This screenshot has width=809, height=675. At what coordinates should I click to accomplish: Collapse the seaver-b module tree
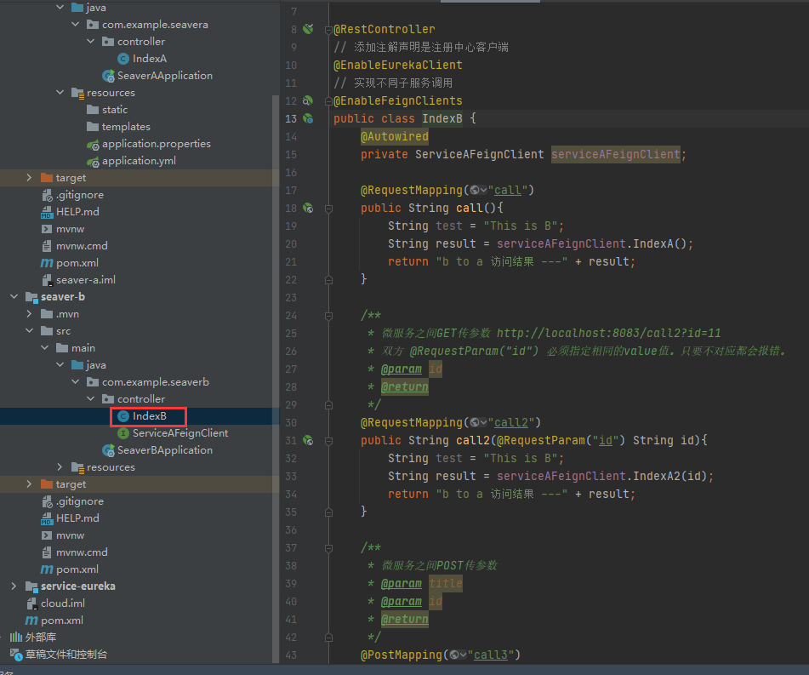click(14, 297)
